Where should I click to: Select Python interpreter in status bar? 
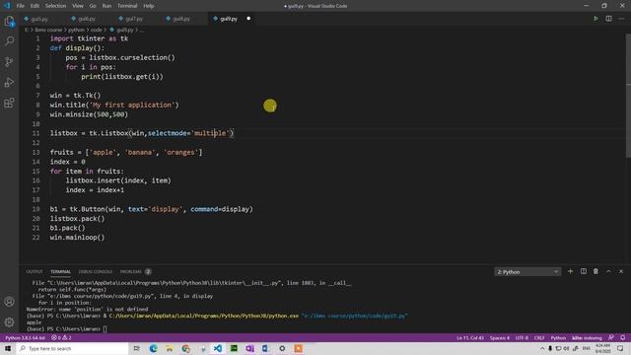[25, 337]
